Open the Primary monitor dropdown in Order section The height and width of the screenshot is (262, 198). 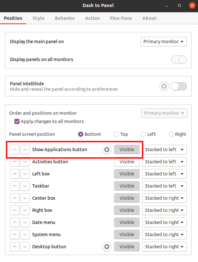tap(164, 113)
